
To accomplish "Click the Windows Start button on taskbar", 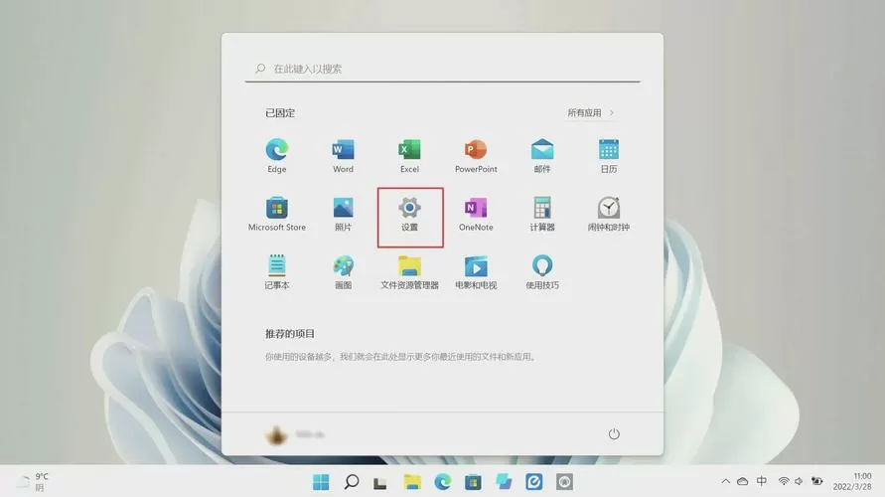I will 321,482.
